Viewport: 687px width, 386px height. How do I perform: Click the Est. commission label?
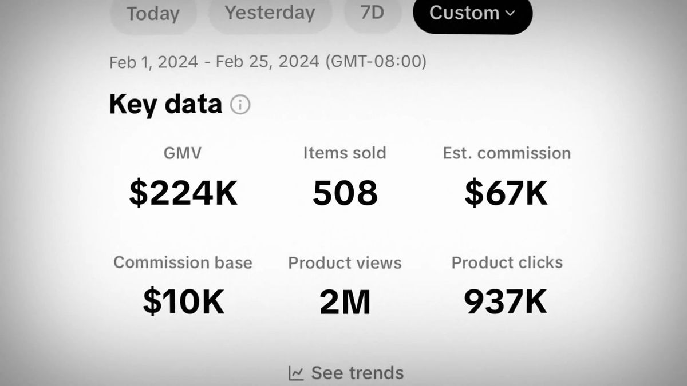tap(507, 153)
